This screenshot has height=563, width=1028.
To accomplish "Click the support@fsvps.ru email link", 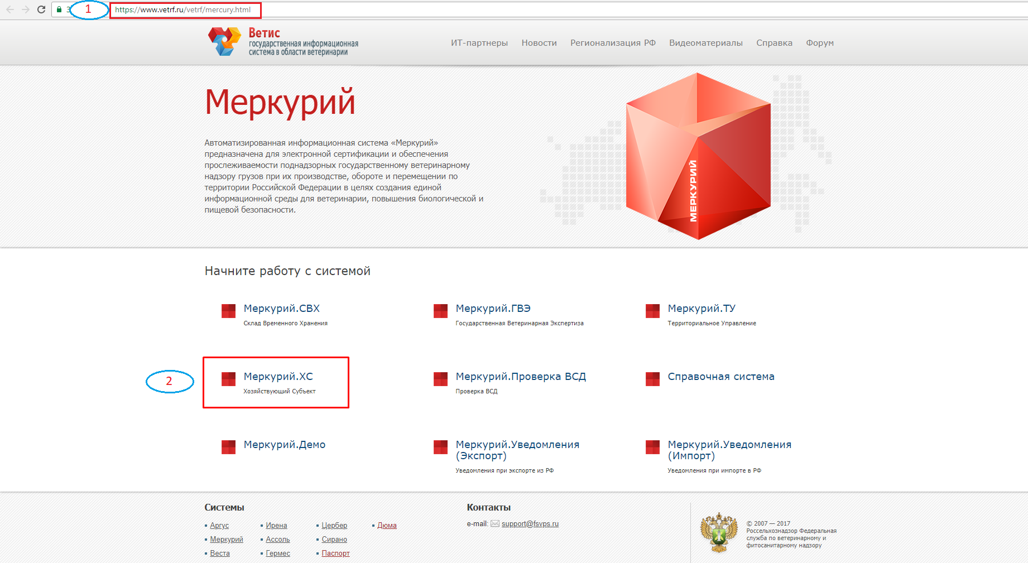I will click(530, 524).
